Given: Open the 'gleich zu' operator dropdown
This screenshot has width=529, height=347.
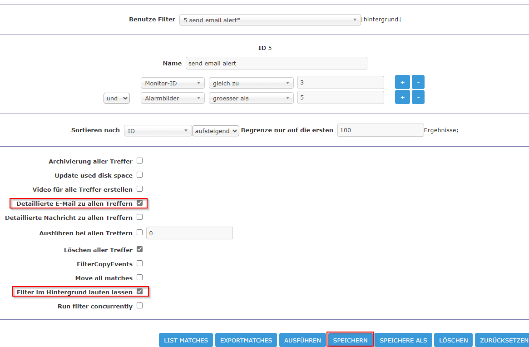Looking at the screenshot, I should [x=251, y=83].
